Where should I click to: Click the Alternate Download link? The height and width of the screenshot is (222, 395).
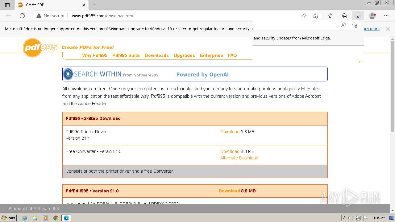(239, 158)
